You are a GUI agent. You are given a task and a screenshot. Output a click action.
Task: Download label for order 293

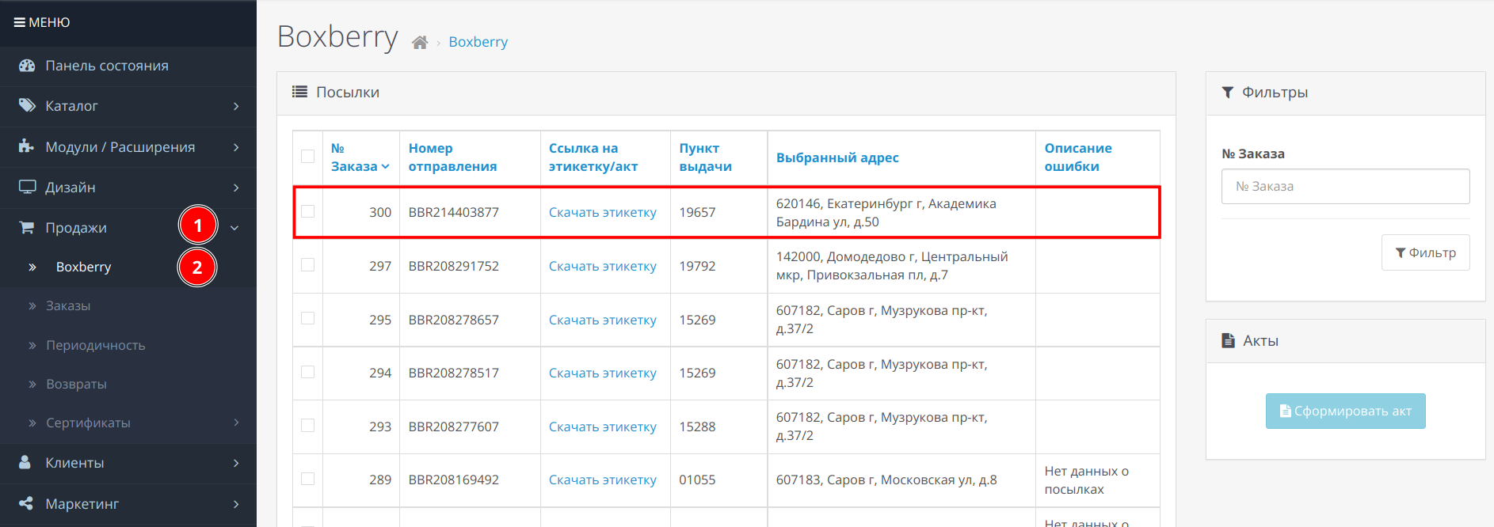click(x=603, y=427)
